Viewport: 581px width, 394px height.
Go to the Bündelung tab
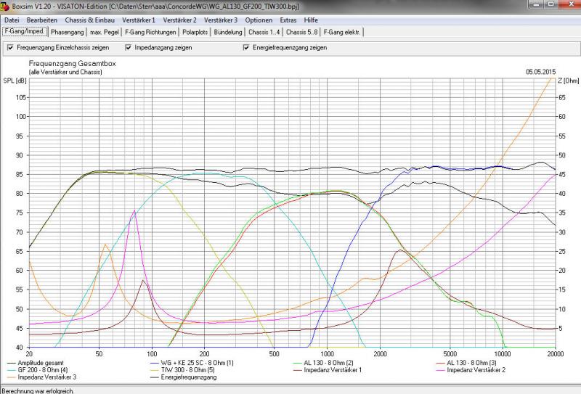tap(229, 33)
